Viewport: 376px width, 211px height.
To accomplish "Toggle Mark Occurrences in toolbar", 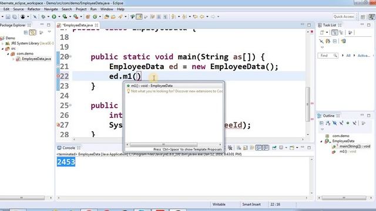I will pos(139,17).
